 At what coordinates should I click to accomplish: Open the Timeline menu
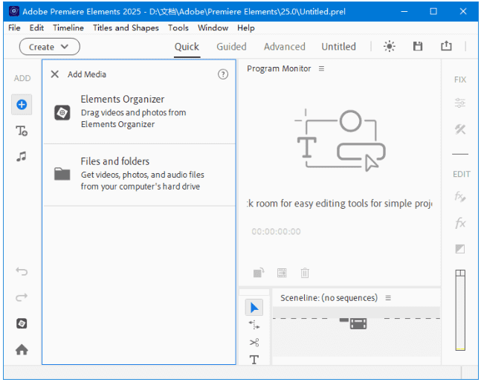click(x=68, y=27)
